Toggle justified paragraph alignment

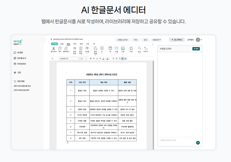pyautogui.click(x=123, y=59)
